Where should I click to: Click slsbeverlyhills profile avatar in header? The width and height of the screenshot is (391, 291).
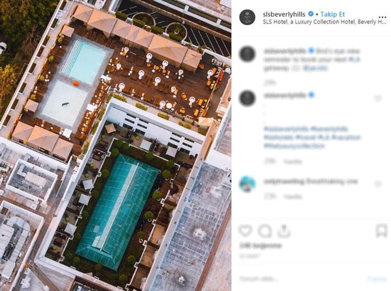247,17
